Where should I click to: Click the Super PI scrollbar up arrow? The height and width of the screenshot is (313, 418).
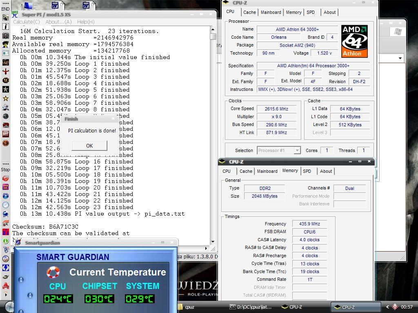tap(213, 29)
